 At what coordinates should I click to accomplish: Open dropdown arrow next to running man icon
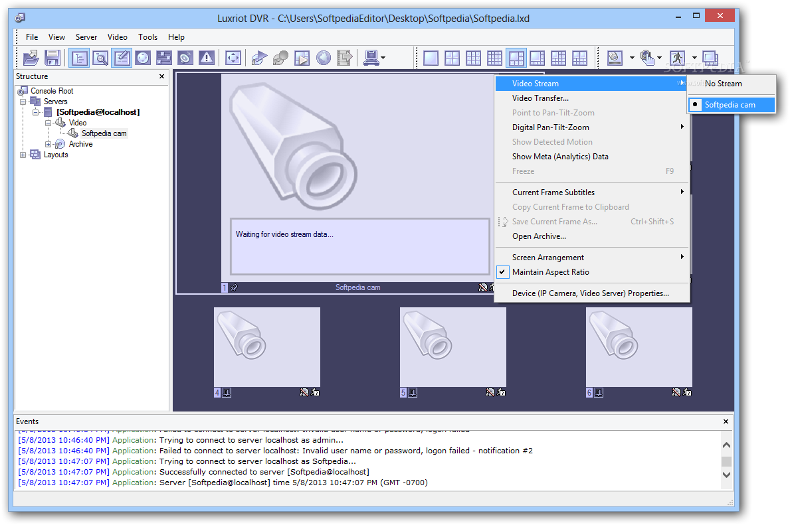pyautogui.click(x=694, y=58)
